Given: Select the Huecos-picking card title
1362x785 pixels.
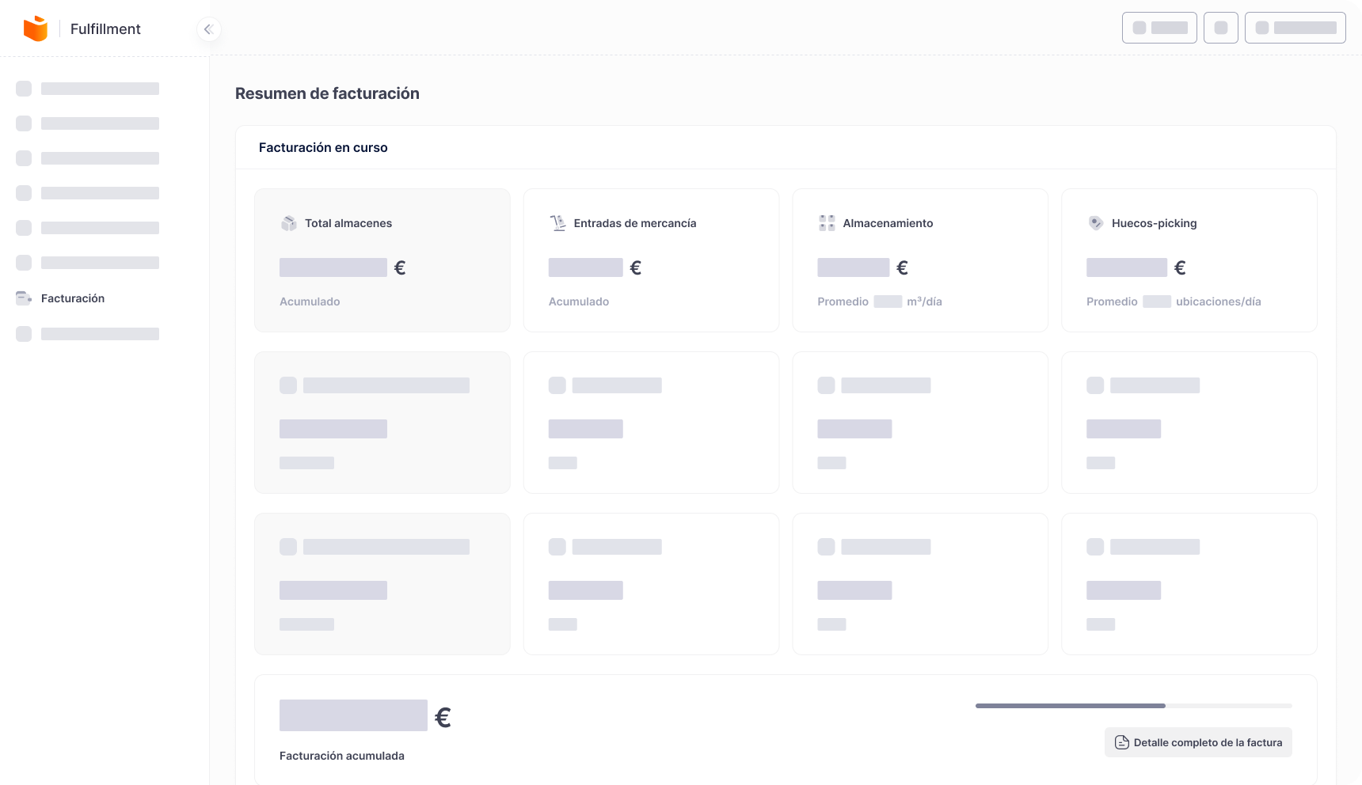Looking at the screenshot, I should tap(1154, 223).
